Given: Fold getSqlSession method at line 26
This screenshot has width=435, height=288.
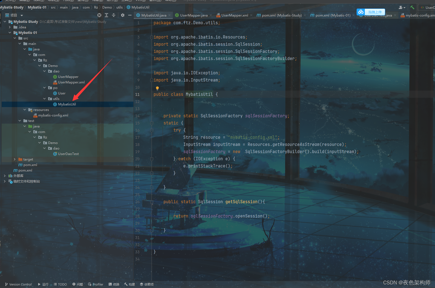Looking at the screenshot, I should point(152,202).
